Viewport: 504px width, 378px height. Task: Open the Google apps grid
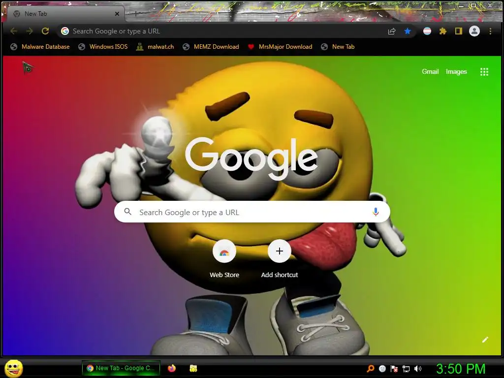click(x=484, y=72)
